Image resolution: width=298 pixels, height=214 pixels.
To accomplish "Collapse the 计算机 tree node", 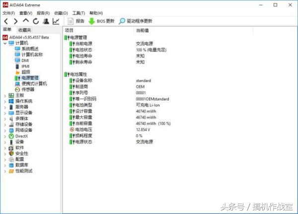I will (x=5, y=44).
